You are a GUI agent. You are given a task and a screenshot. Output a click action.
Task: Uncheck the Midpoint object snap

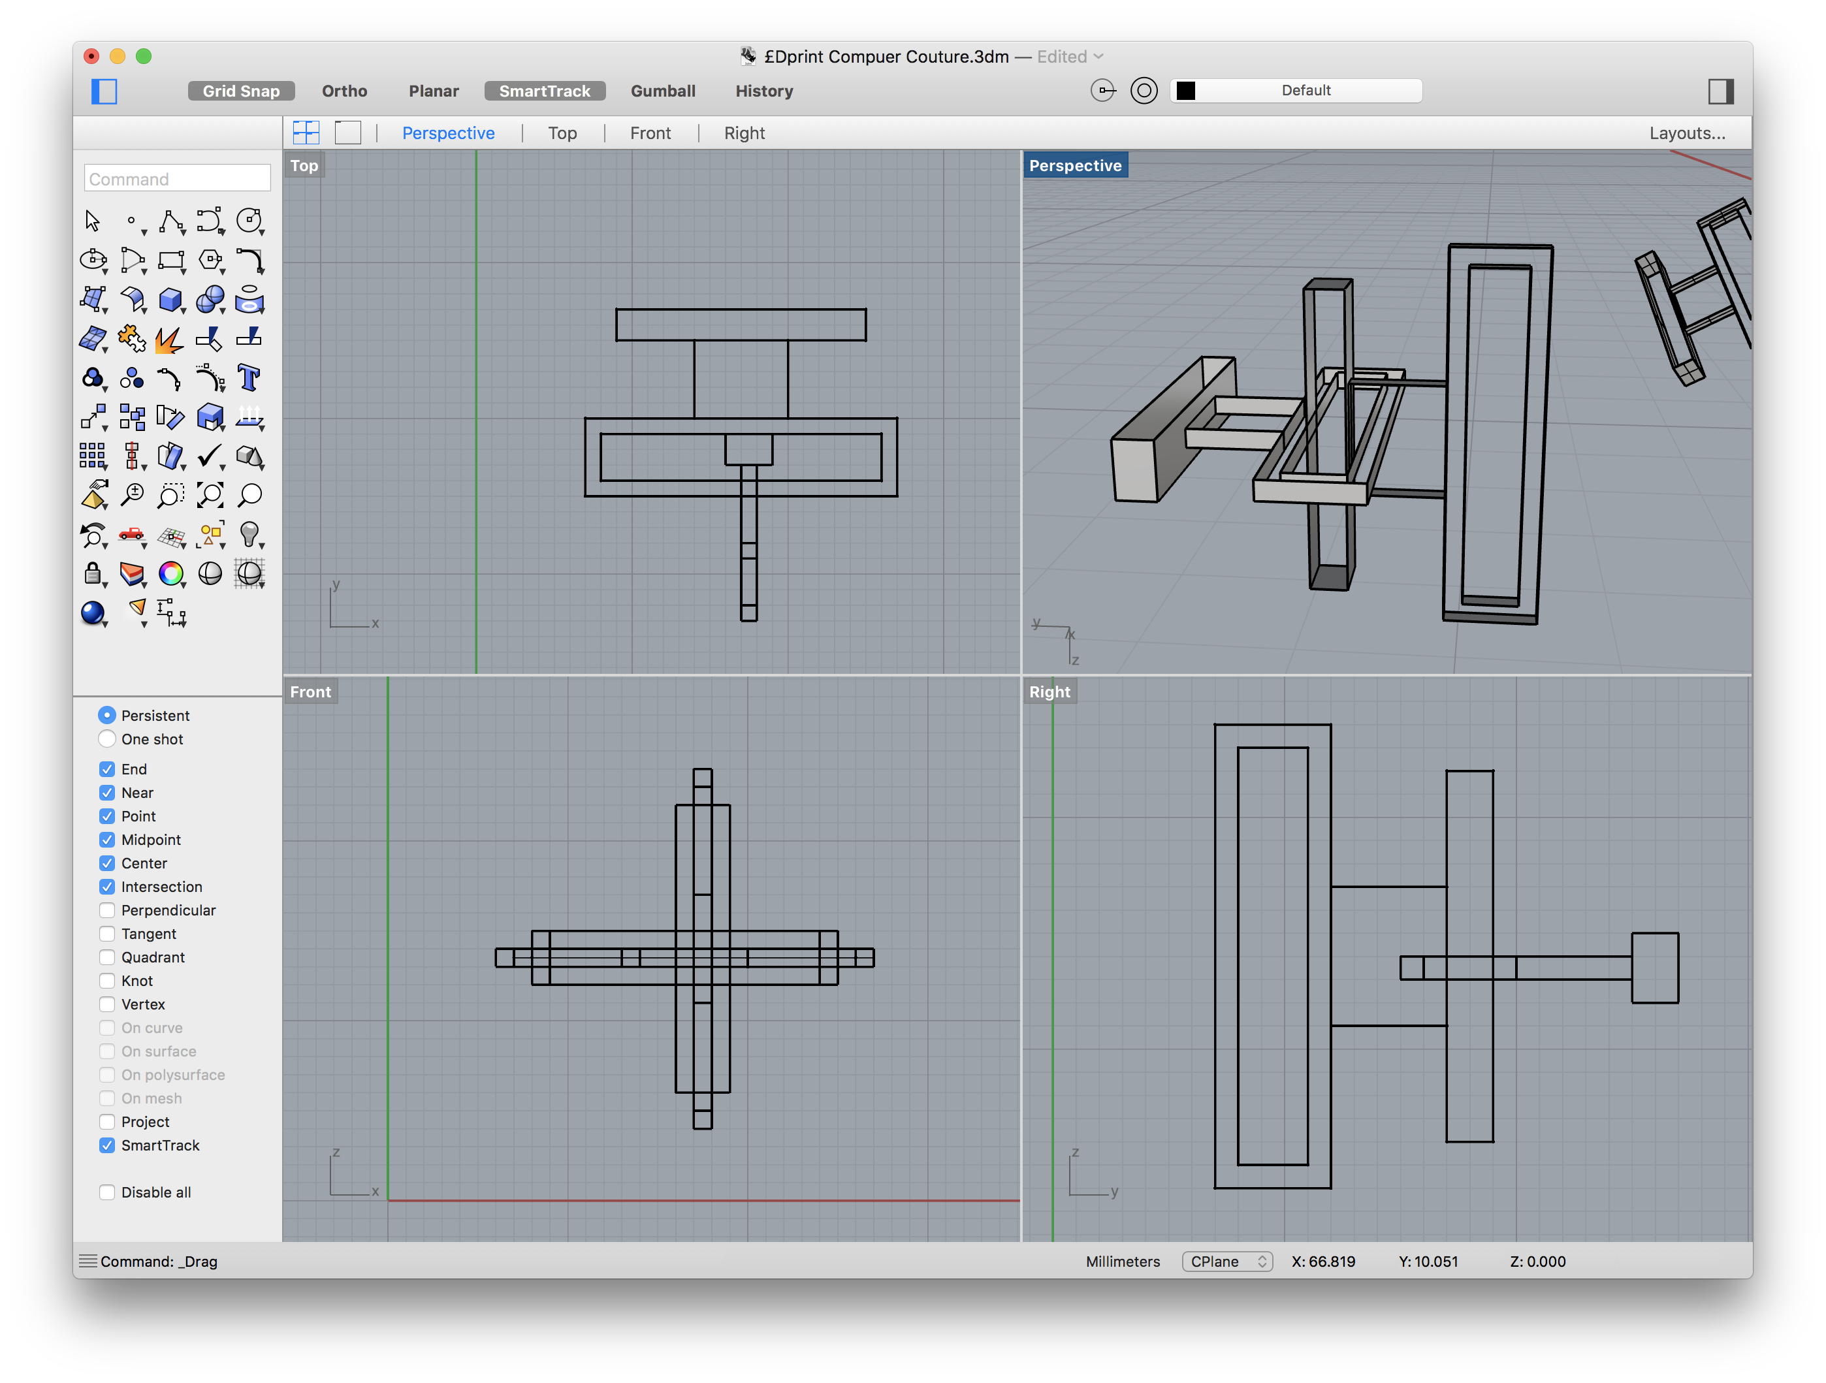click(107, 839)
